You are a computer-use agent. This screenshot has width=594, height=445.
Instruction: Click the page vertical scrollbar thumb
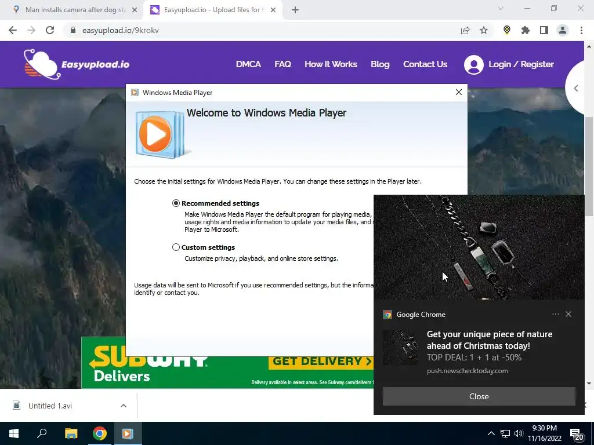click(x=589, y=166)
